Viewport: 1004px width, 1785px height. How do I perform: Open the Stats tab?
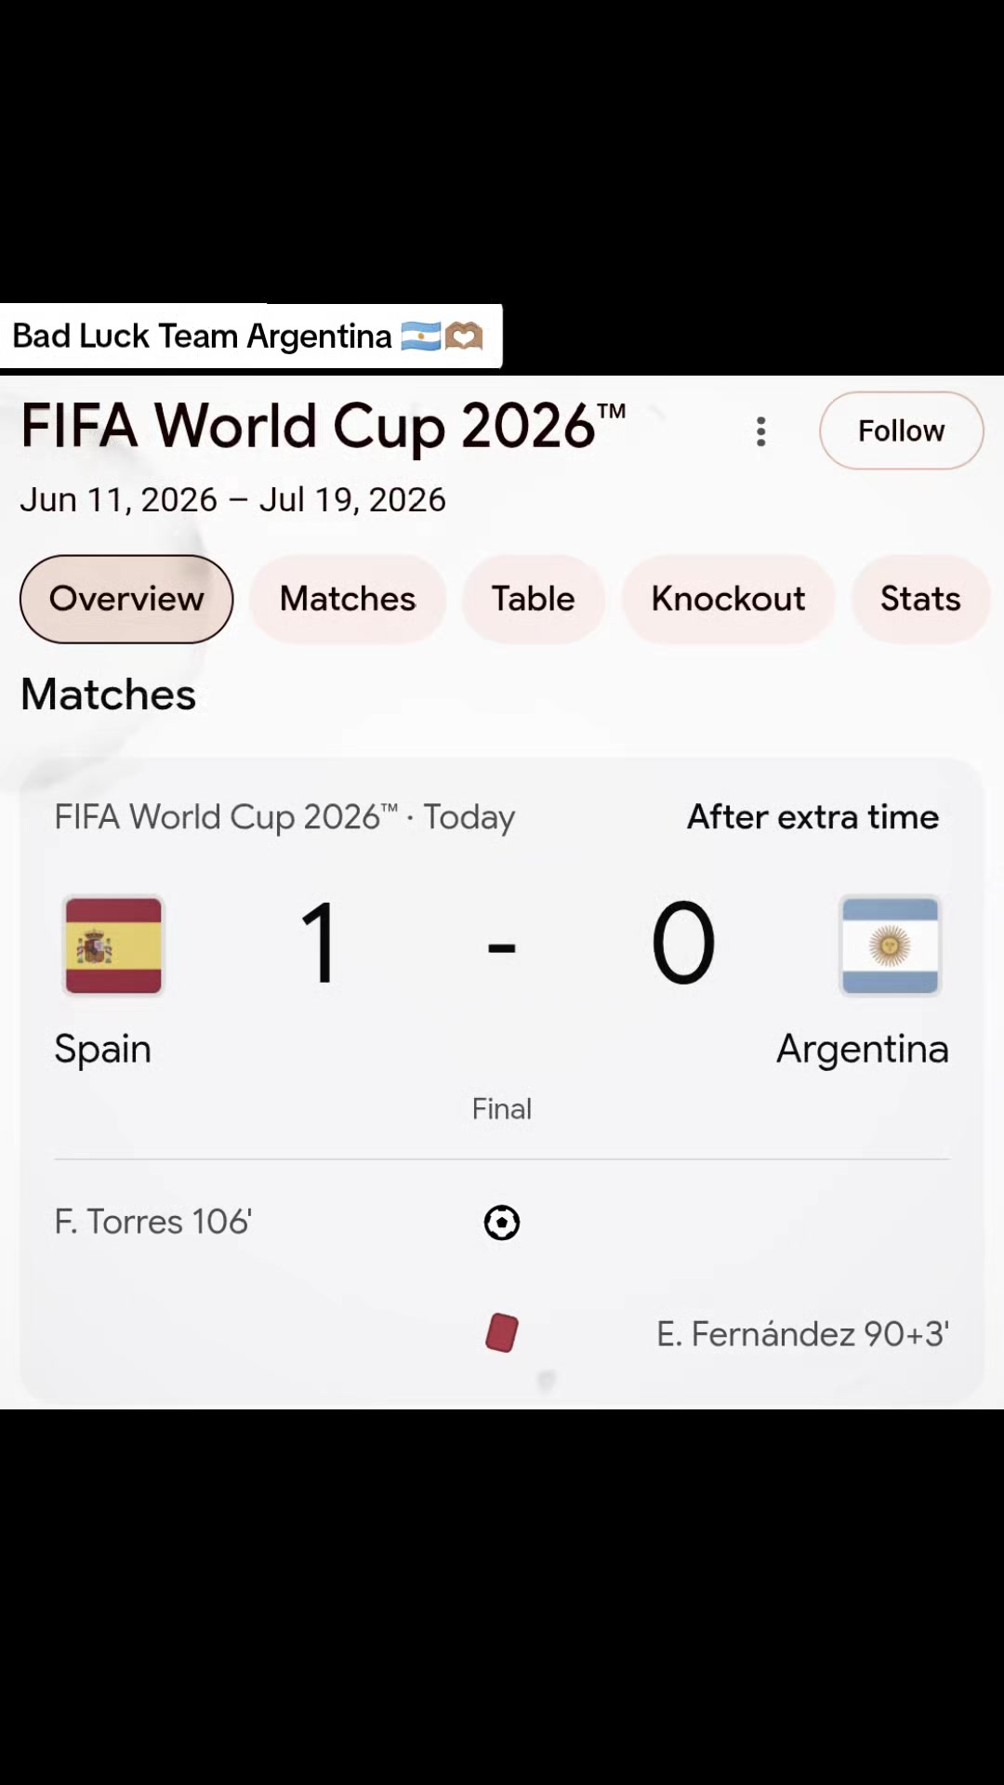920,599
